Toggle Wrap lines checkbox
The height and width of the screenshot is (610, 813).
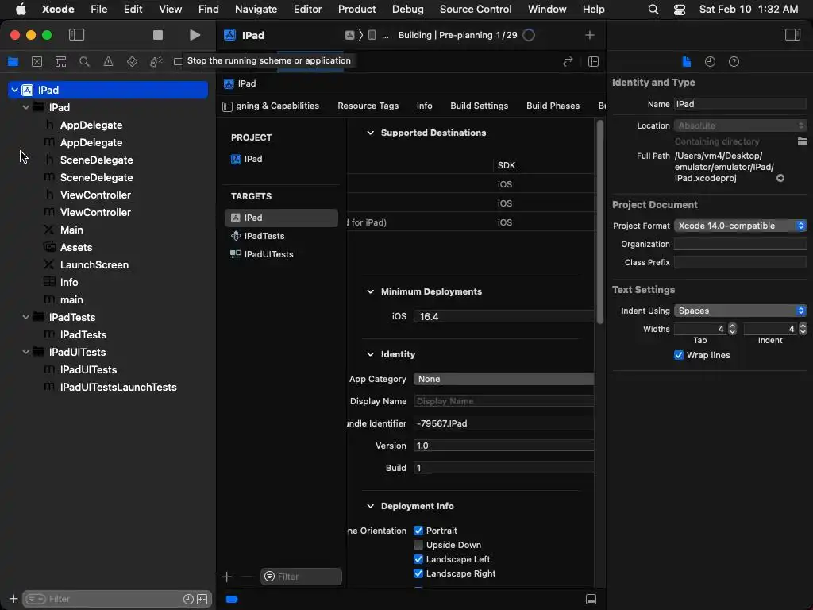click(679, 355)
